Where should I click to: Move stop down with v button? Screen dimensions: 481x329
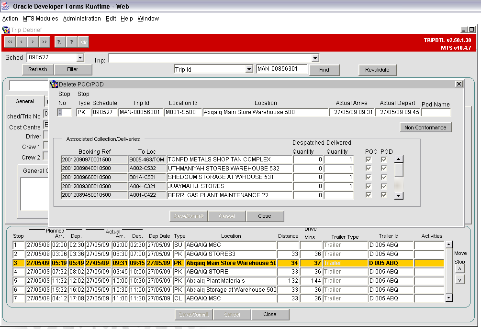point(459,280)
